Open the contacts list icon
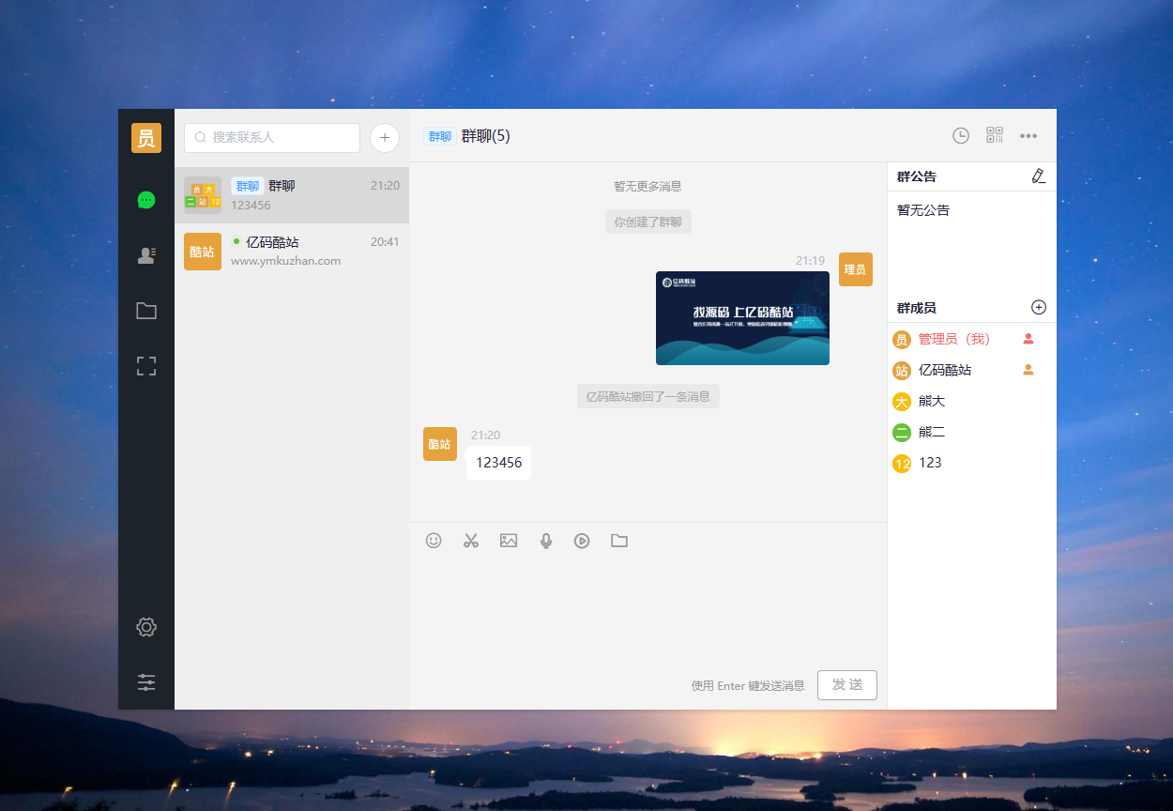 point(146,255)
